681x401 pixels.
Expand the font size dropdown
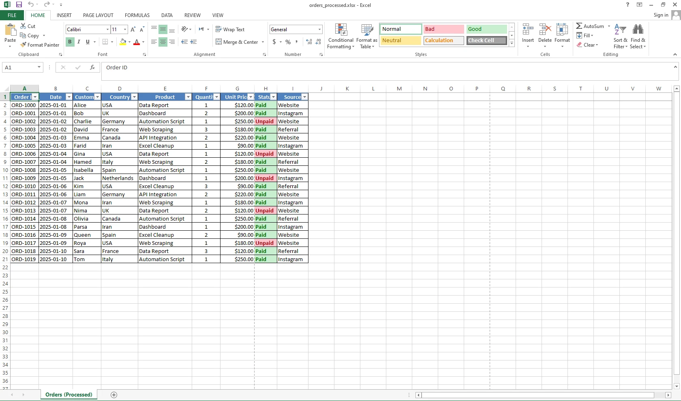[x=125, y=30]
